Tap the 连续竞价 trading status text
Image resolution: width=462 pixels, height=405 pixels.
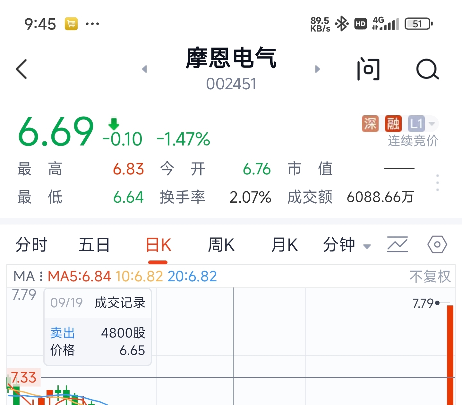click(413, 141)
